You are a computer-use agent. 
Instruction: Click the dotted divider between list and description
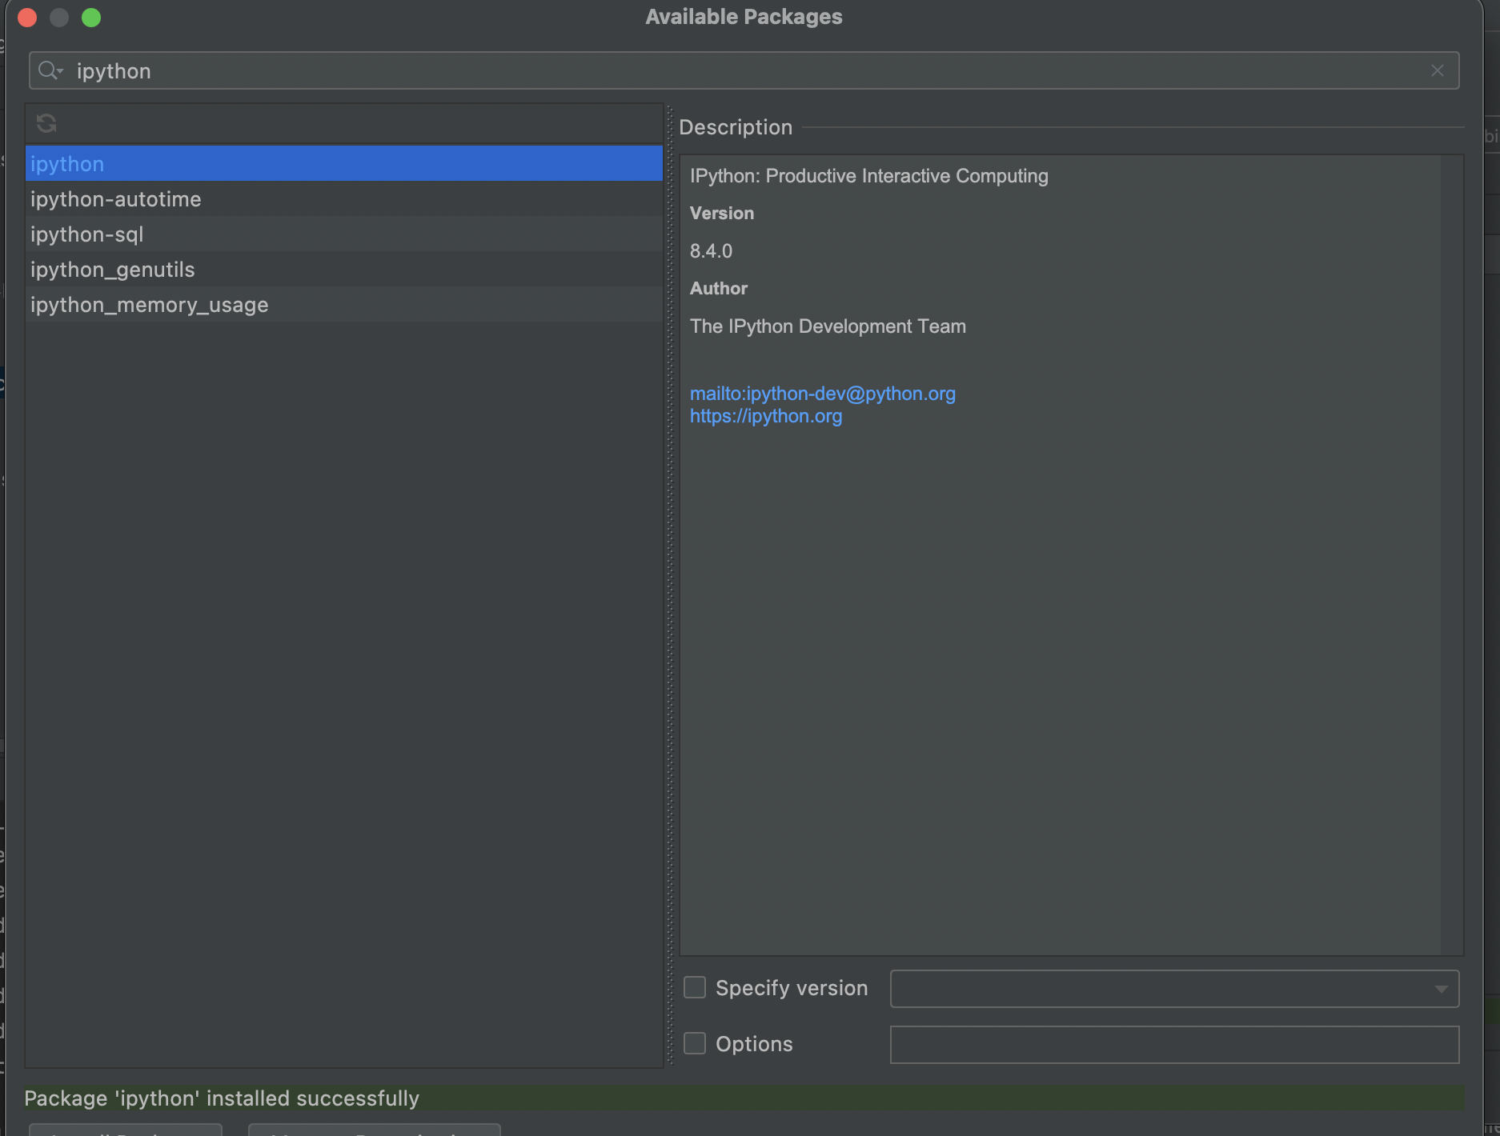point(671,586)
